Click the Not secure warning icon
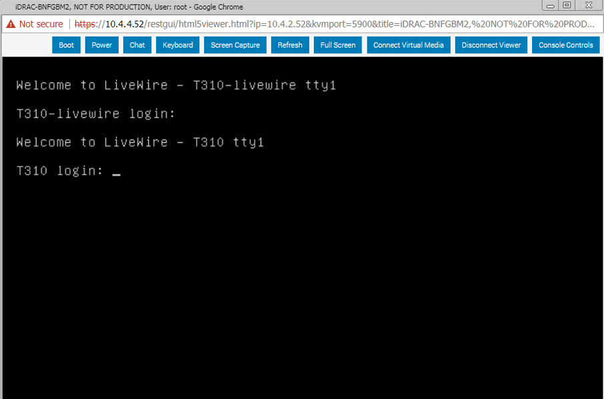Screen dimensions: 604x399 11,24
